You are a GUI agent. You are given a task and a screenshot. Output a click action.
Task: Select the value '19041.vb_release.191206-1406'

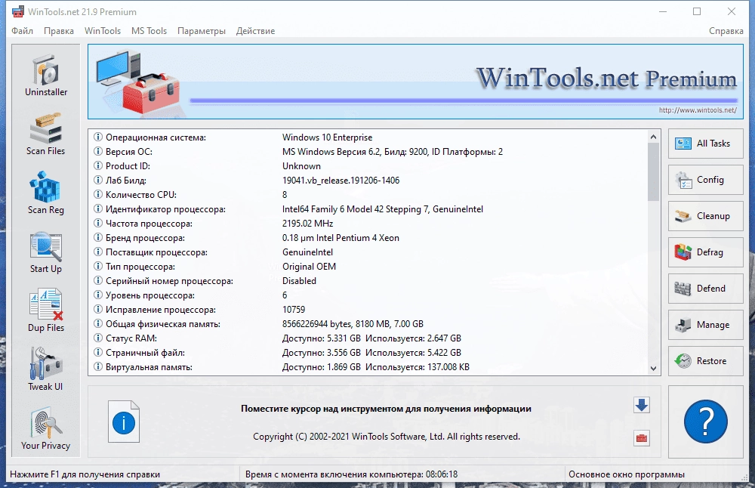[x=341, y=181]
